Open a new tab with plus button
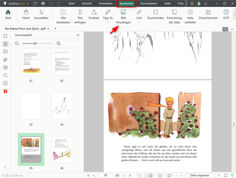This screenshot has width=236, height=178. pyautogui.click(x=55, y=28)
